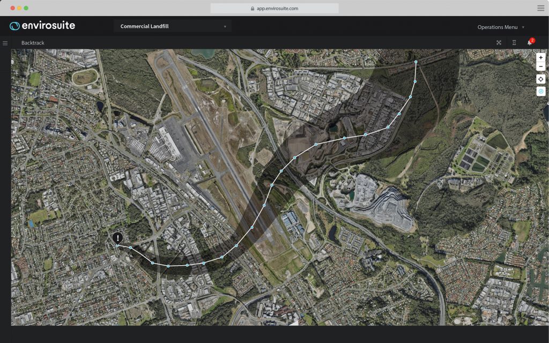Recenter map using crosshair button
This screenshot has height=343, width=549.
(540, 79)
